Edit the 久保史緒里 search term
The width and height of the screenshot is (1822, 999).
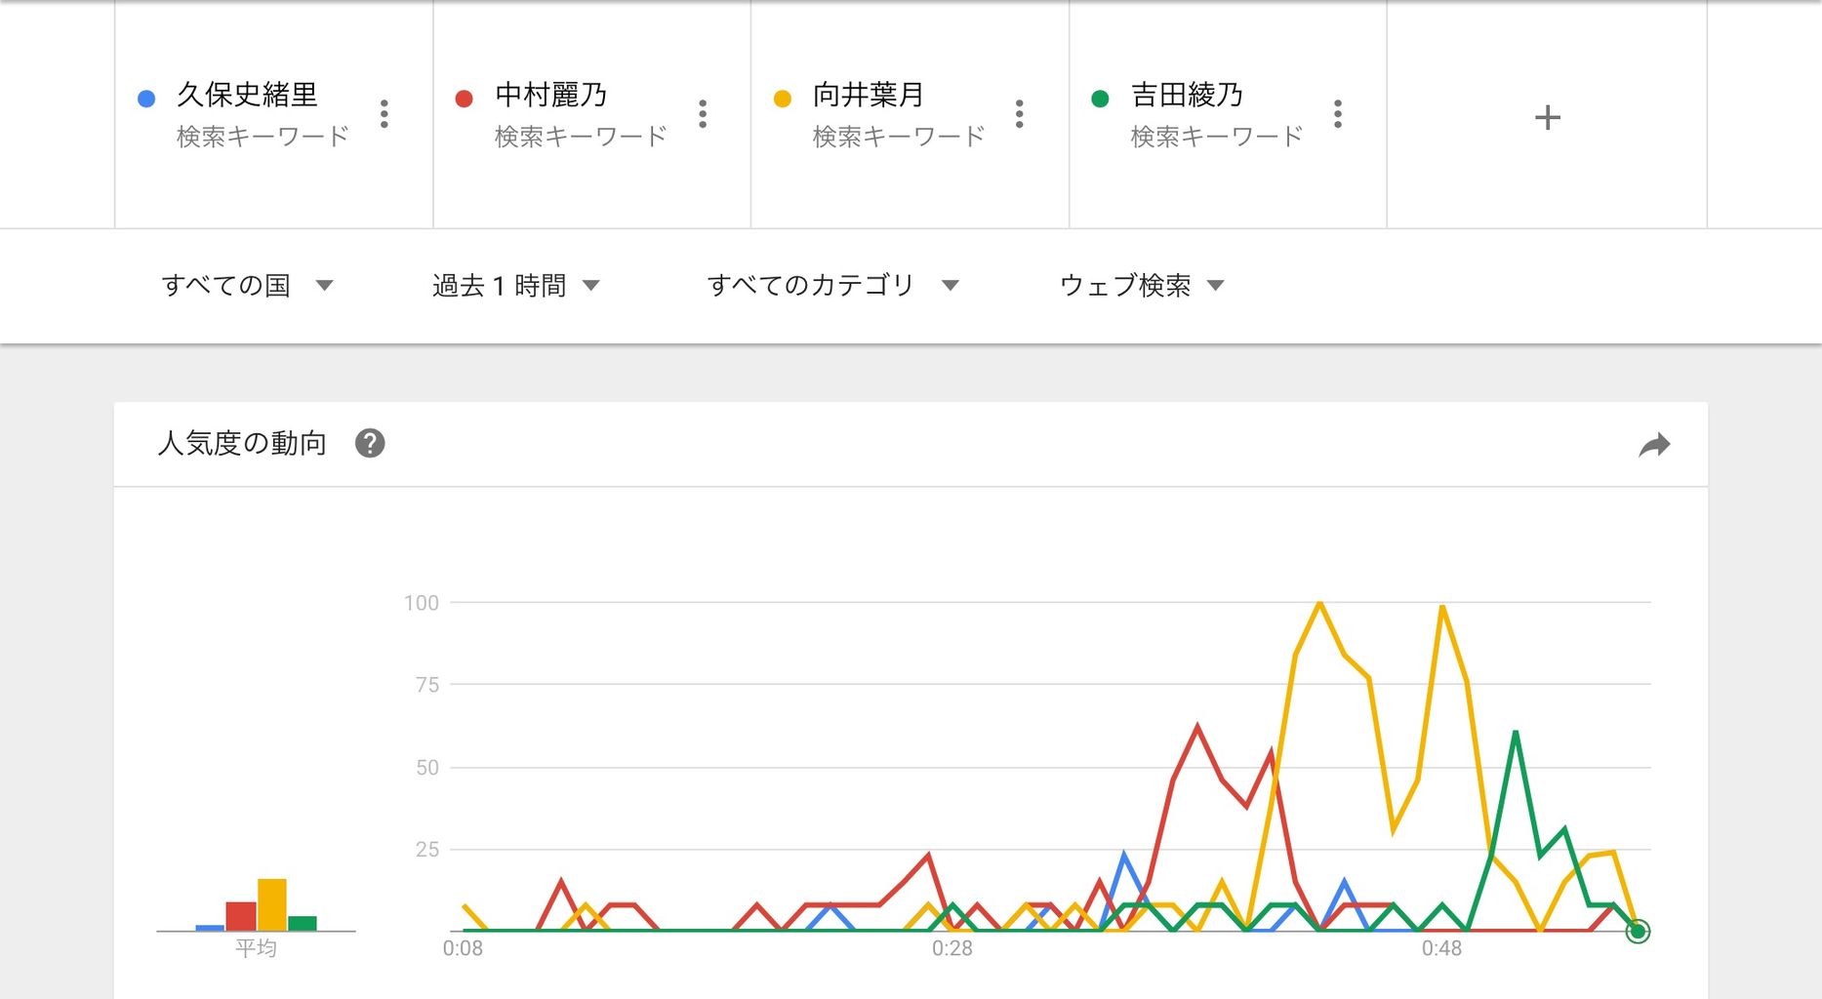pos(247,95)
